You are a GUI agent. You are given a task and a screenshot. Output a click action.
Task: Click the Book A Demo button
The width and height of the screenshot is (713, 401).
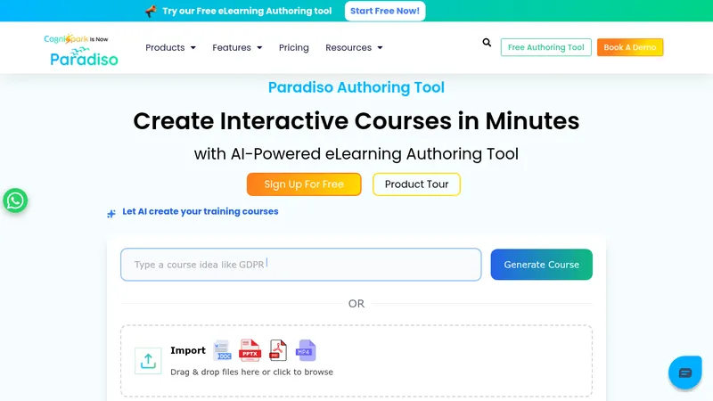[x=630, y=47]
